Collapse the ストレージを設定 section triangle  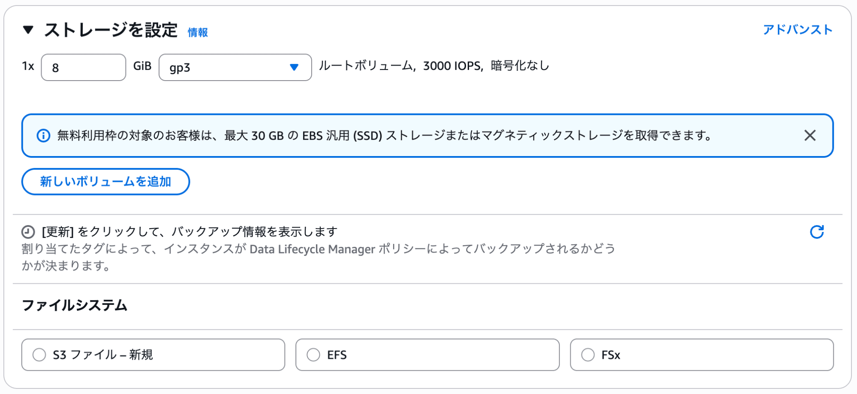click(28, 30)
